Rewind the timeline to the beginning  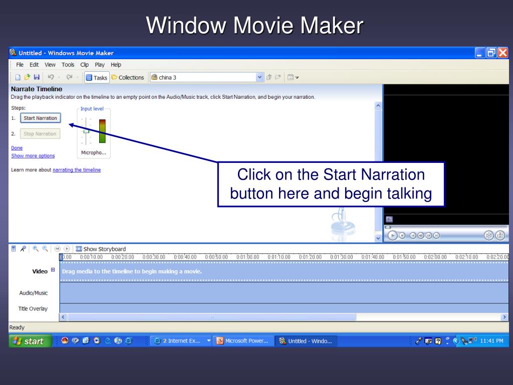[57, 249]
